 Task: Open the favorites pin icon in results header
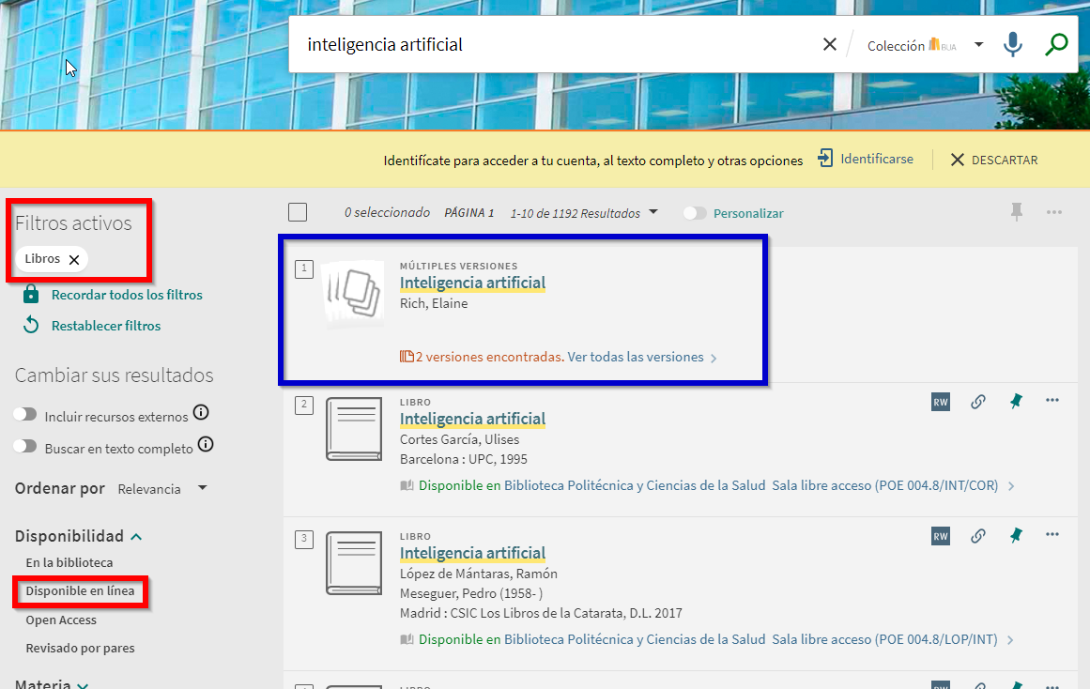tap(1016, 212)
